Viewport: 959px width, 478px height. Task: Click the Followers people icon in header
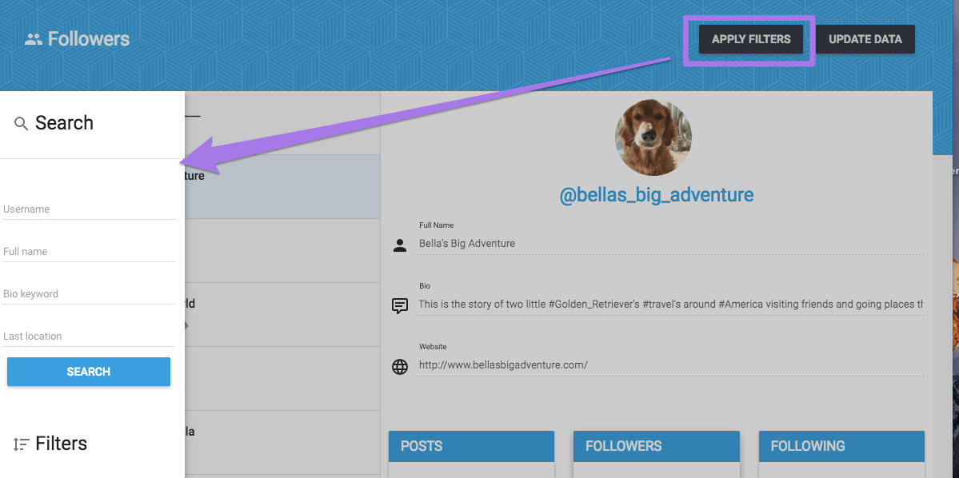[x=33, y=40]
